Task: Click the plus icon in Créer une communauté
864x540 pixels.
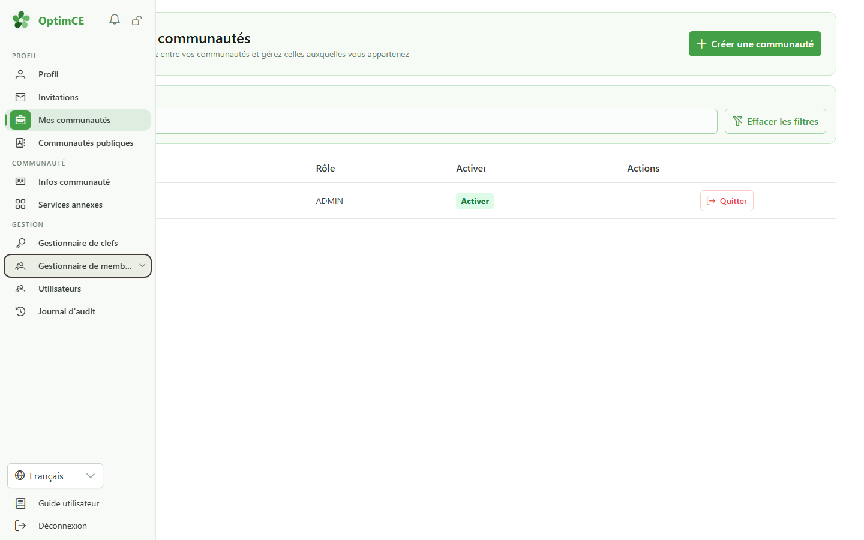Action: pos(701,44)
